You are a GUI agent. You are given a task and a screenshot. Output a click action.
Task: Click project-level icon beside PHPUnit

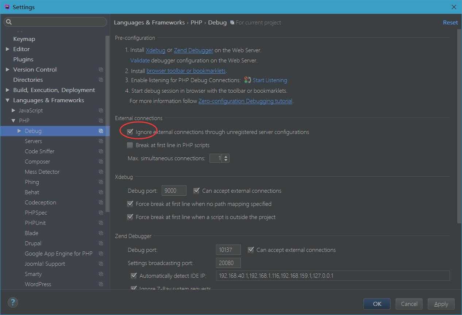click(x=101, y=223)
